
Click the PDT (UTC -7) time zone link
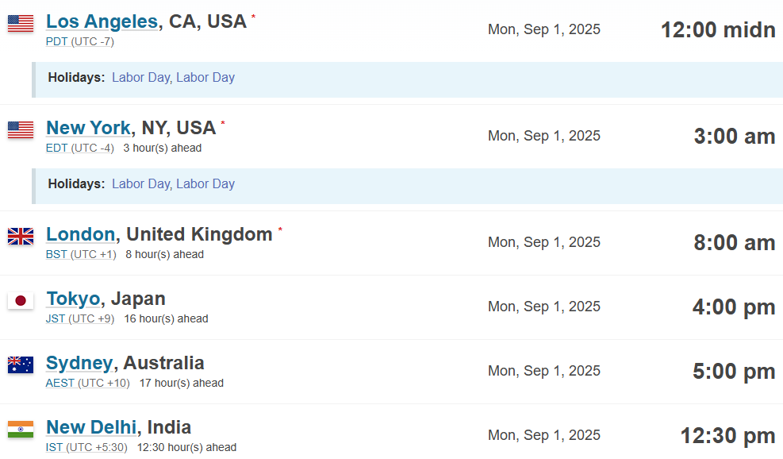80,41
